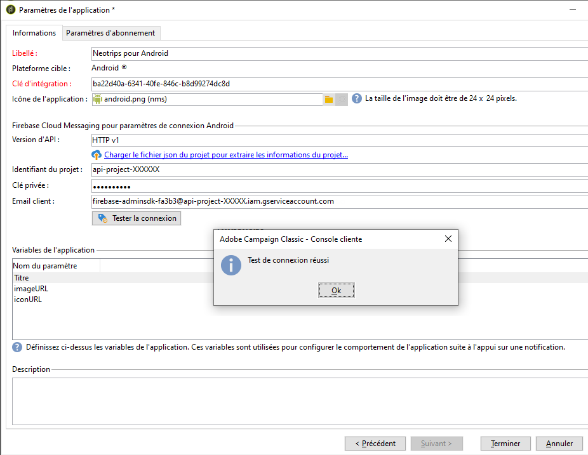
Task: Click the Libellé field with Neotrips pour Android
Action: pyautogui.click(x=339, y=53)
